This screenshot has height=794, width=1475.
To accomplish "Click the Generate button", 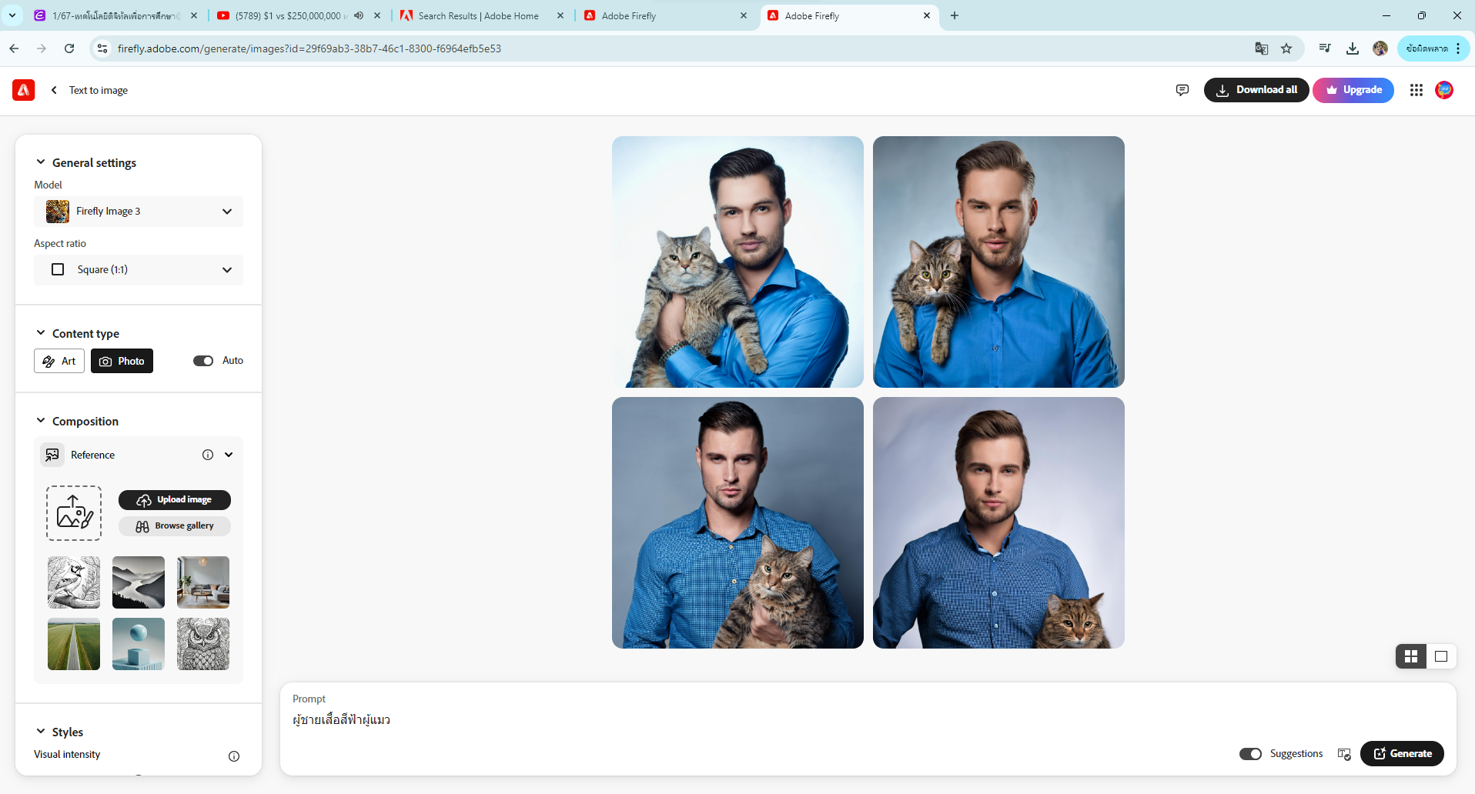I will click(1402, 754).
